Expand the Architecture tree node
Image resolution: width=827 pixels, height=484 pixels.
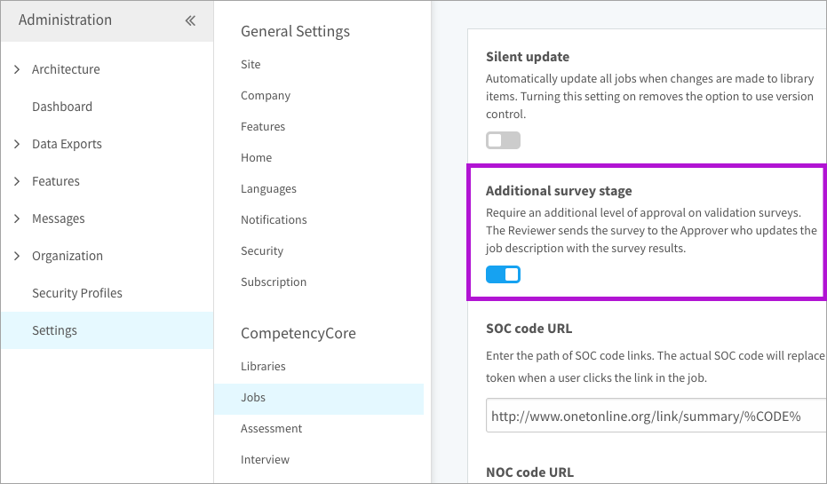pyautogui.click(x=17, y=69)
